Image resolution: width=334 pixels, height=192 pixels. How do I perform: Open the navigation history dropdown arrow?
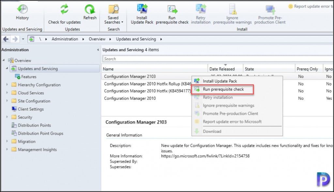point(23,39)
